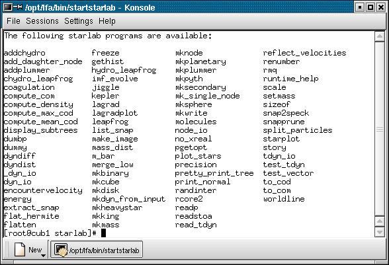Click the New session page icon

click(x=20, y=249)
